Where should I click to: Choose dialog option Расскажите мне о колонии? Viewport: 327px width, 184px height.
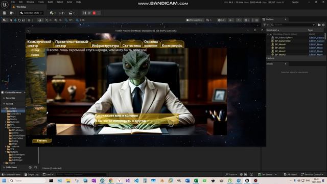[136, 116]
